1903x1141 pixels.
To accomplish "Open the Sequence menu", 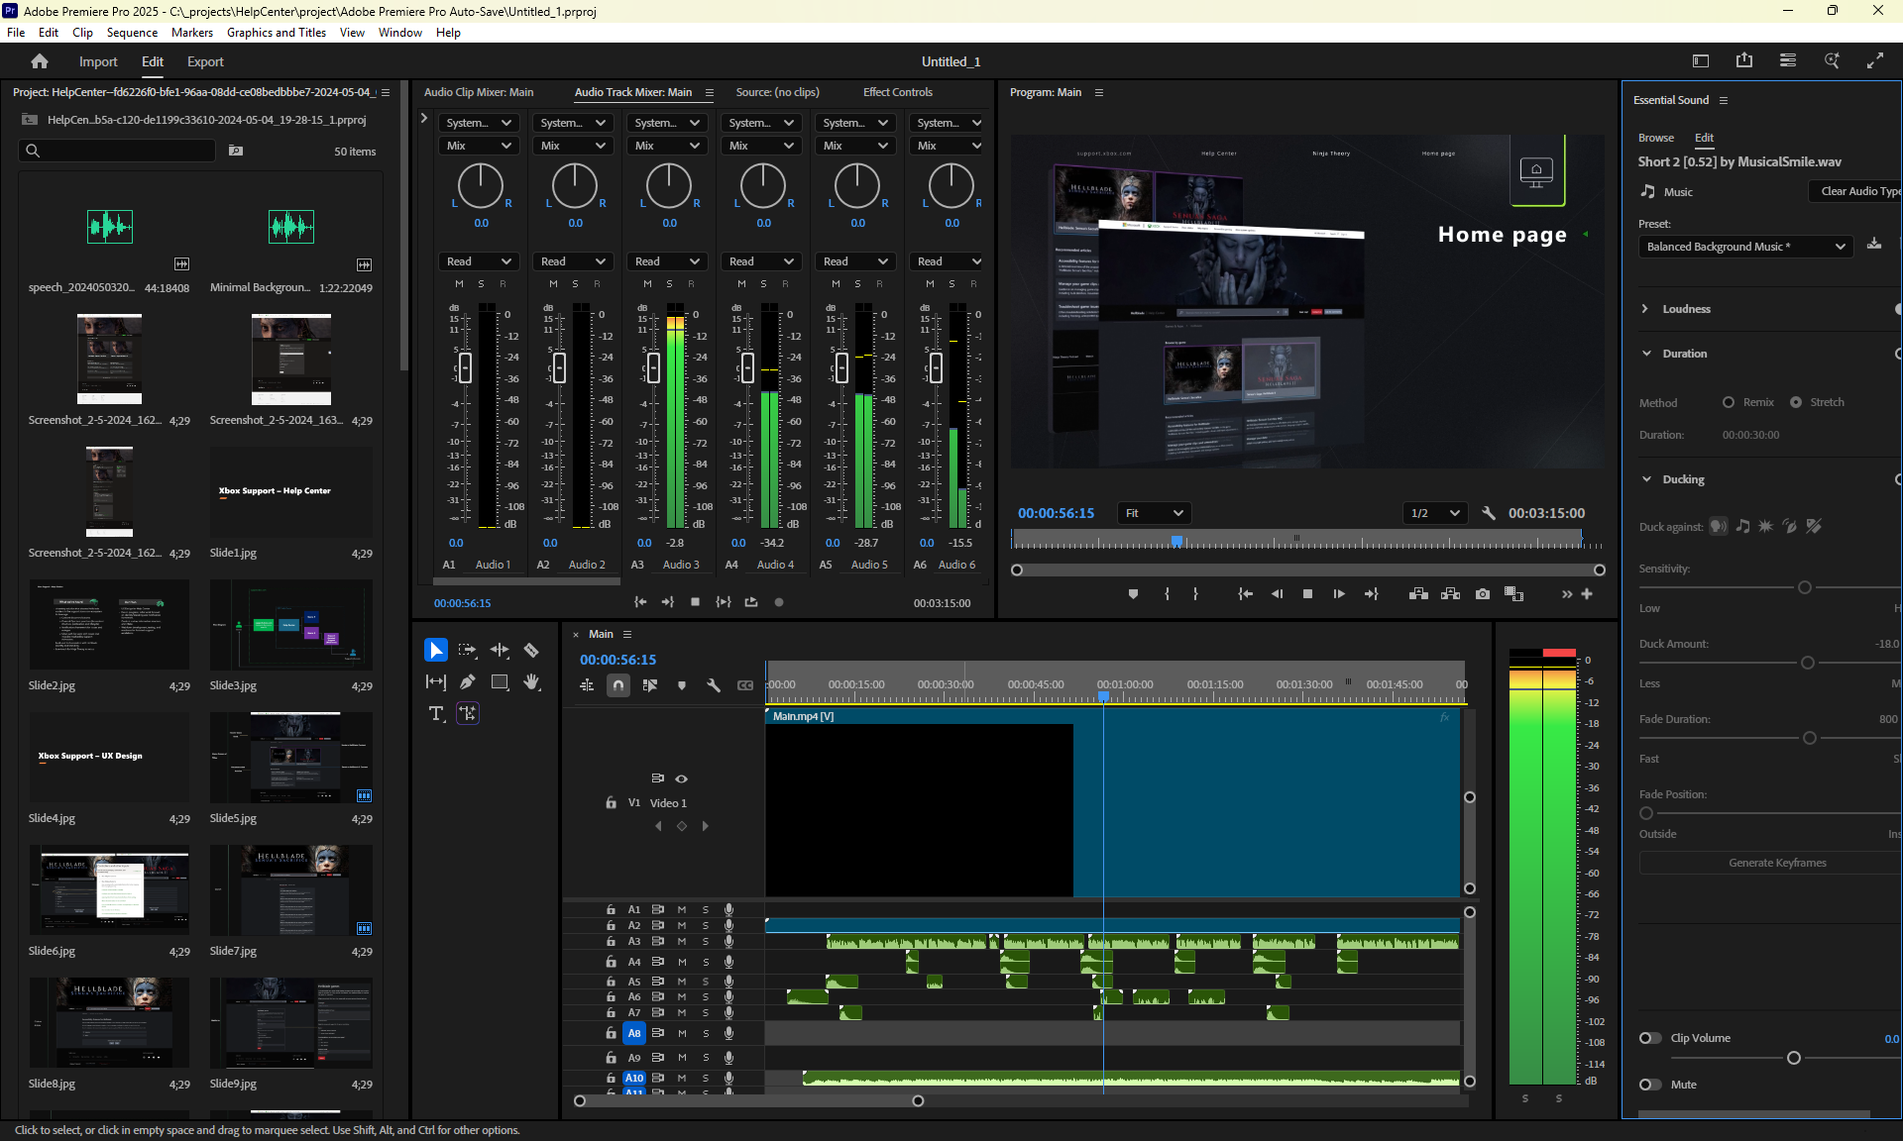I will coord(132,33).
